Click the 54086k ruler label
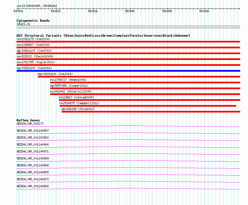 [x=204, y=11]
